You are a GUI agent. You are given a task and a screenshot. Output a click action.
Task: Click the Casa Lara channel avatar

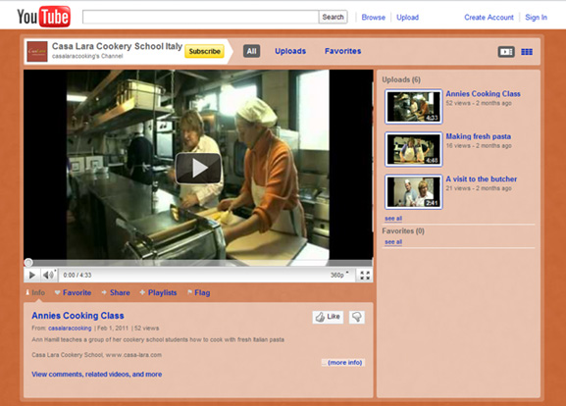37,51
